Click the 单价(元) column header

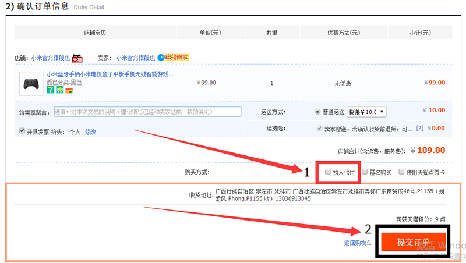pyautogui.click(x=210, y=33)
